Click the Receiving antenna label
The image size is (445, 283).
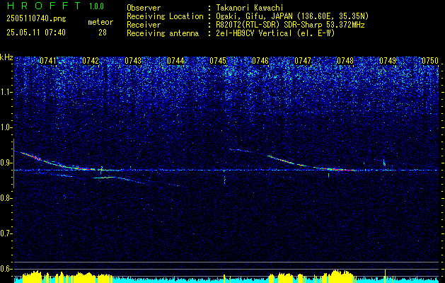pyautogui.click(x=163, y=33)
